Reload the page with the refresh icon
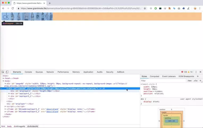This screenshot has height=128, width=203. [13, 8]
